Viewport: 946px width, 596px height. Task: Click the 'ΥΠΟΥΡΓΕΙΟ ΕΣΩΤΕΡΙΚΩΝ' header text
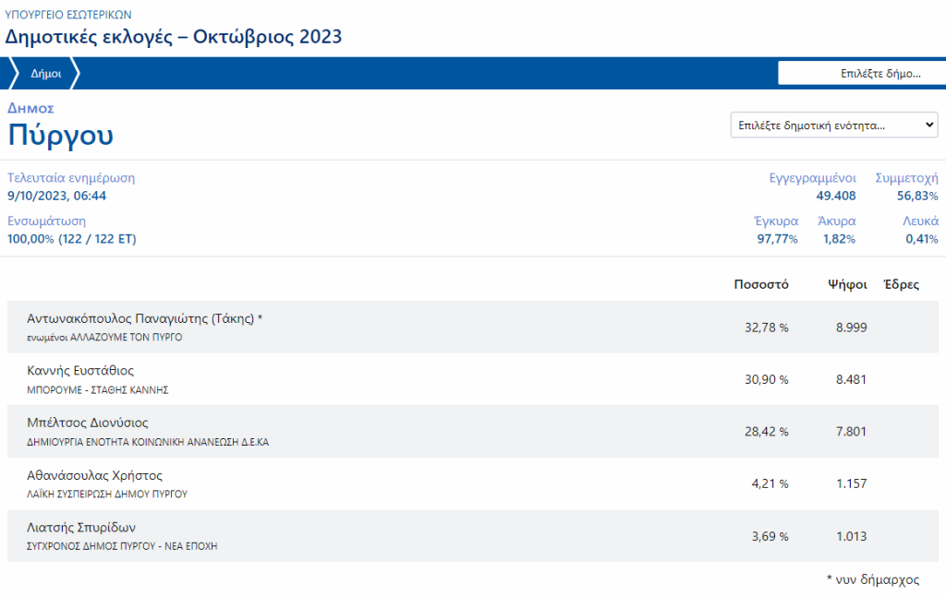[x=68, y=15]
